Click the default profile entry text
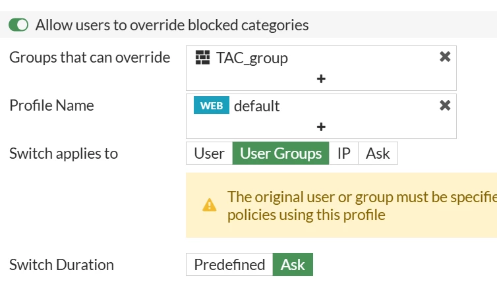This screenshot has height=299, width=497. pos(257,106)
